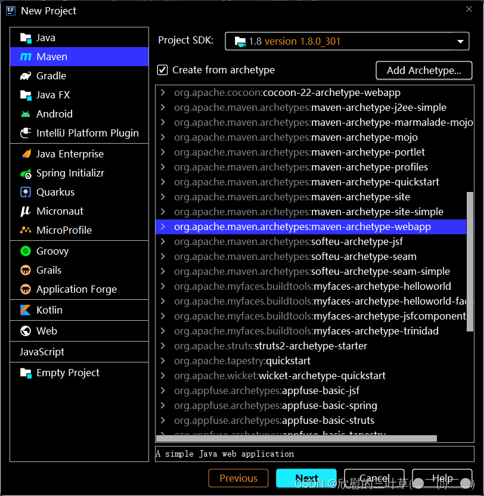
Task: Click the Next button
Action: click(306, 478)
